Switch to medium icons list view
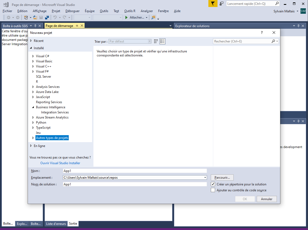Image resolution: width=308 pixels, height=230 pixels. pos(162,41)
